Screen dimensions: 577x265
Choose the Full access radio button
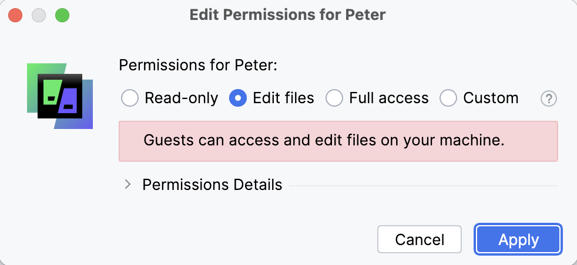pyautogui.click(x=334, y=98)
